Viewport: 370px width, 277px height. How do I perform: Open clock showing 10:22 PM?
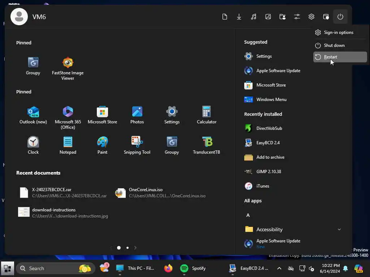330,268
